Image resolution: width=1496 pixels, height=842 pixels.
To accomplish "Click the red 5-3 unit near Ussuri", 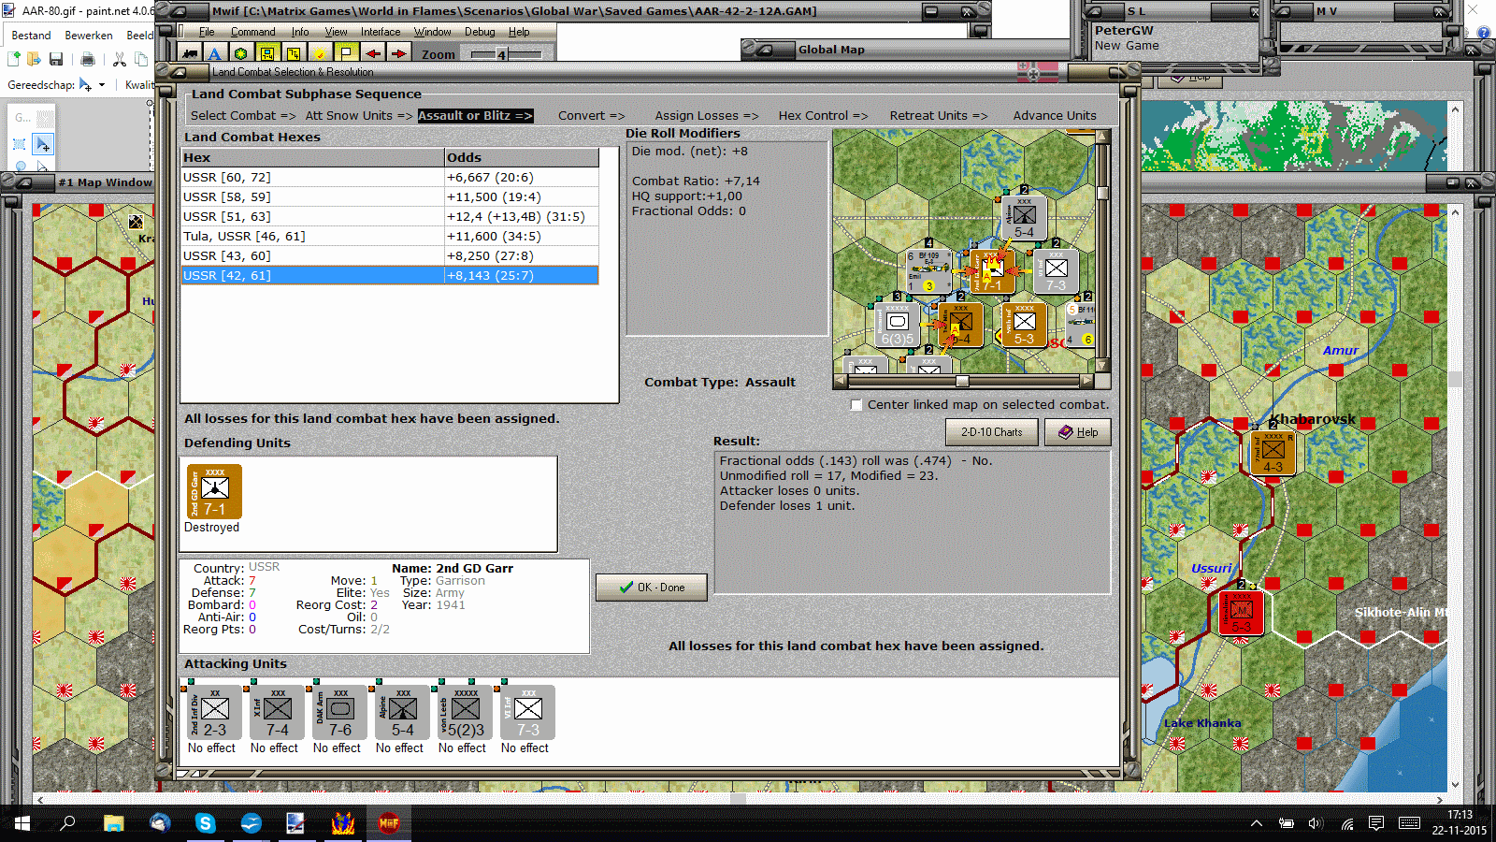I will [x=1242, y=613].
